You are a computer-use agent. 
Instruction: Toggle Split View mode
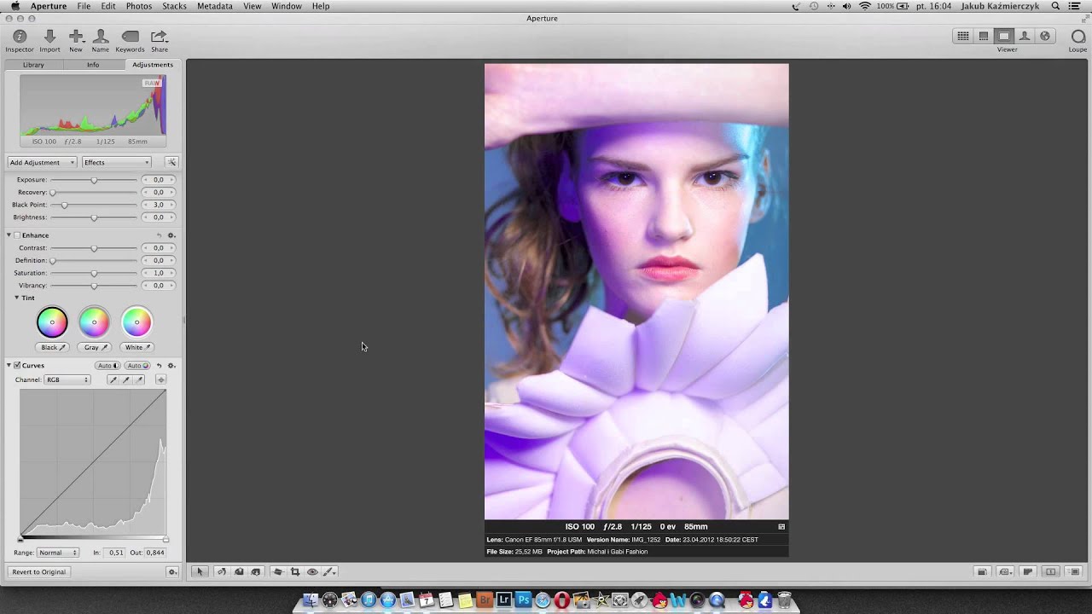pyautogui.click(x=984, y=36)
